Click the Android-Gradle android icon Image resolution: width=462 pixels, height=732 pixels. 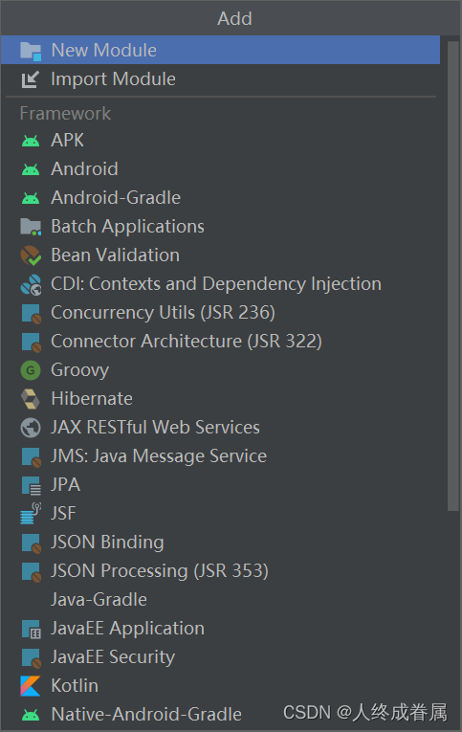31,198
